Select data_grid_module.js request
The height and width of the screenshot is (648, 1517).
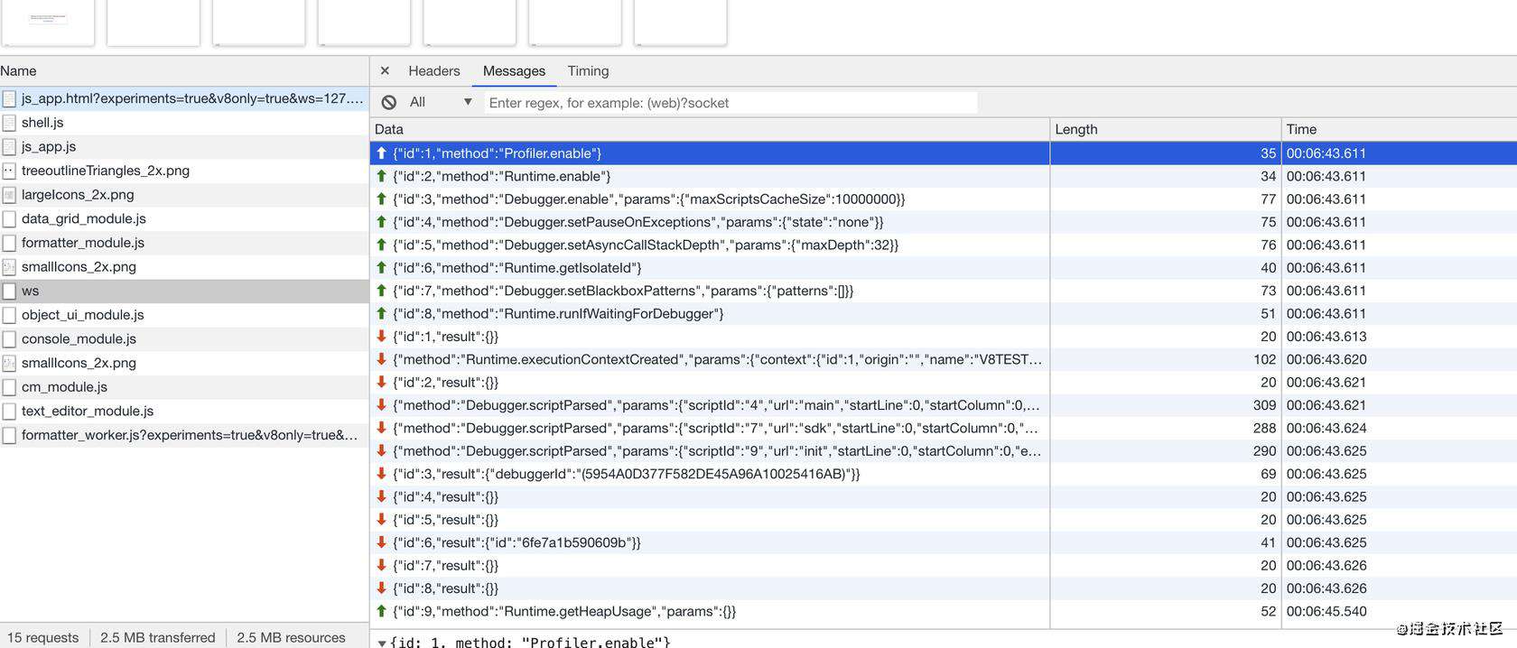tap(184, 218)
